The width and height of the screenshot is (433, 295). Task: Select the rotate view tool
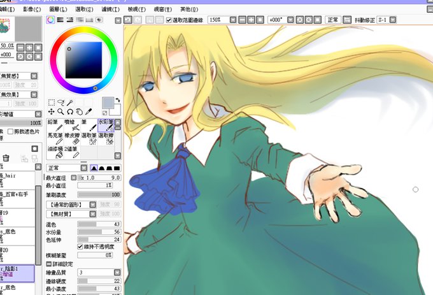[x=70, y=112]
